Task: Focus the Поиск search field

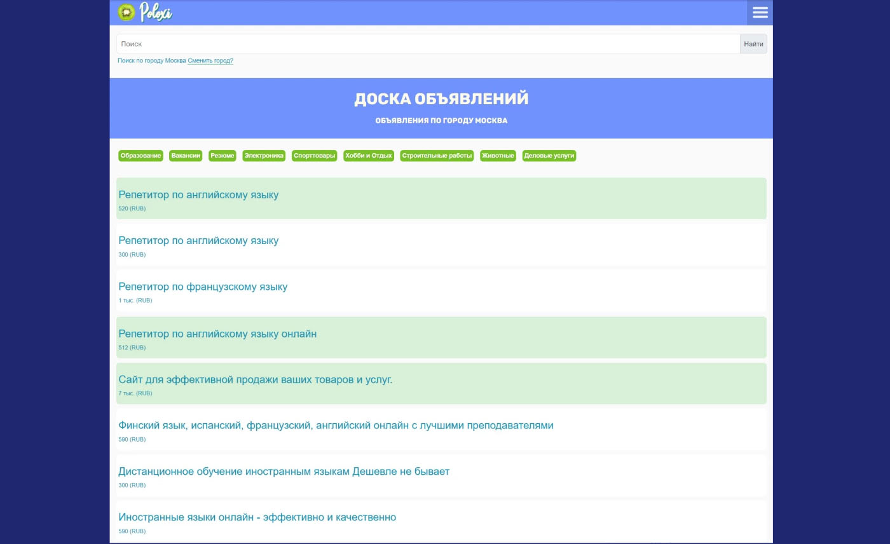Action: coord(428,44)
